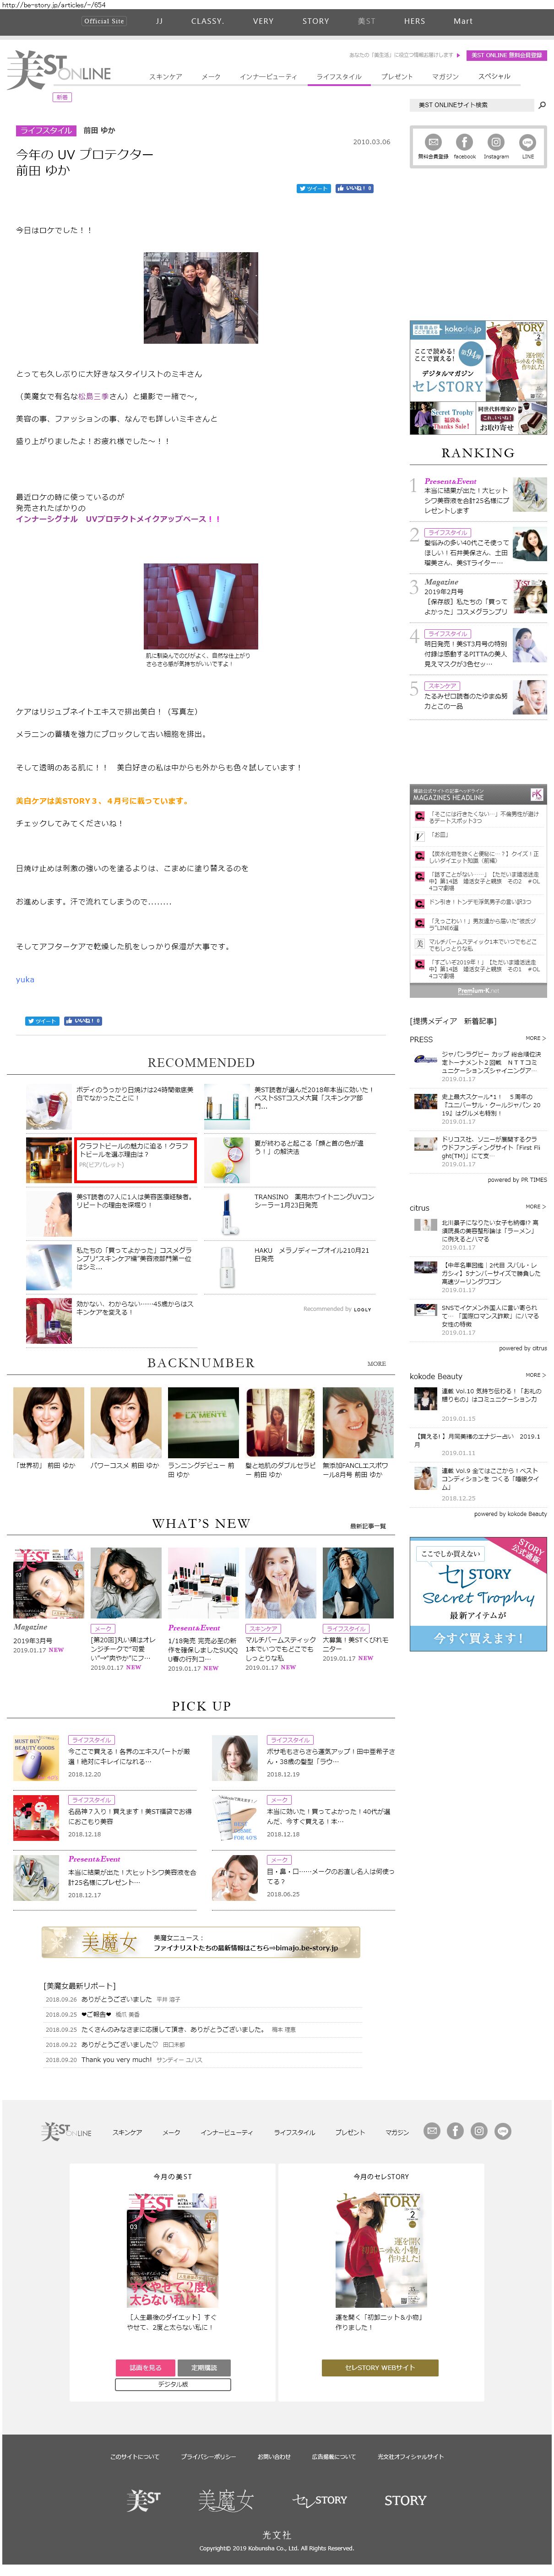Viewport: 554px width, 2576px height.
Task: Expand kokode Beauty section with MORE link
Action: point(536,1375)
